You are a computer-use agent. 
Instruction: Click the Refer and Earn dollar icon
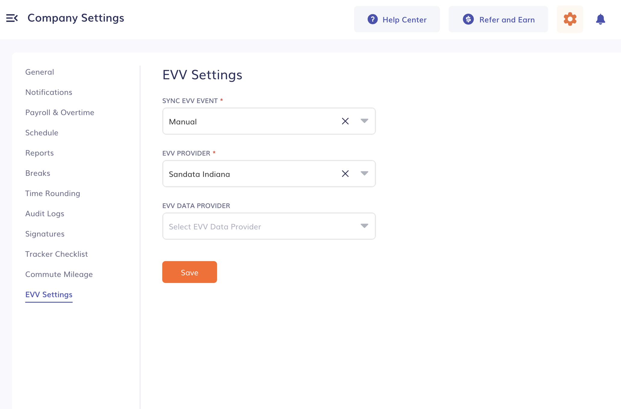[468, 20]
